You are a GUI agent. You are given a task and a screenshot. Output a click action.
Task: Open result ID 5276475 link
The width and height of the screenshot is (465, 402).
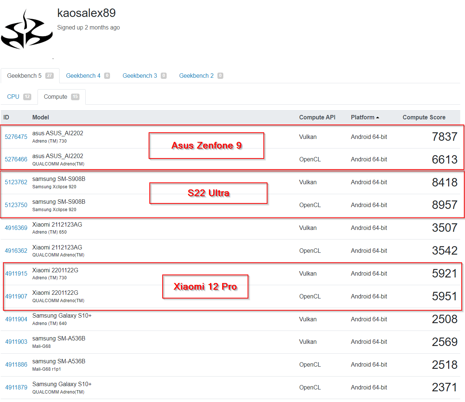(16, 137)
